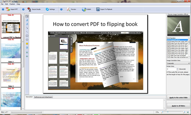The height and width of the screenshot is (115, 191).
Task: Open the File menu
Action: click(x=2, y=4)
